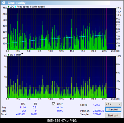124x123 pixels.
Task: Click the 10% label on jitter axis
Action: 119,56
